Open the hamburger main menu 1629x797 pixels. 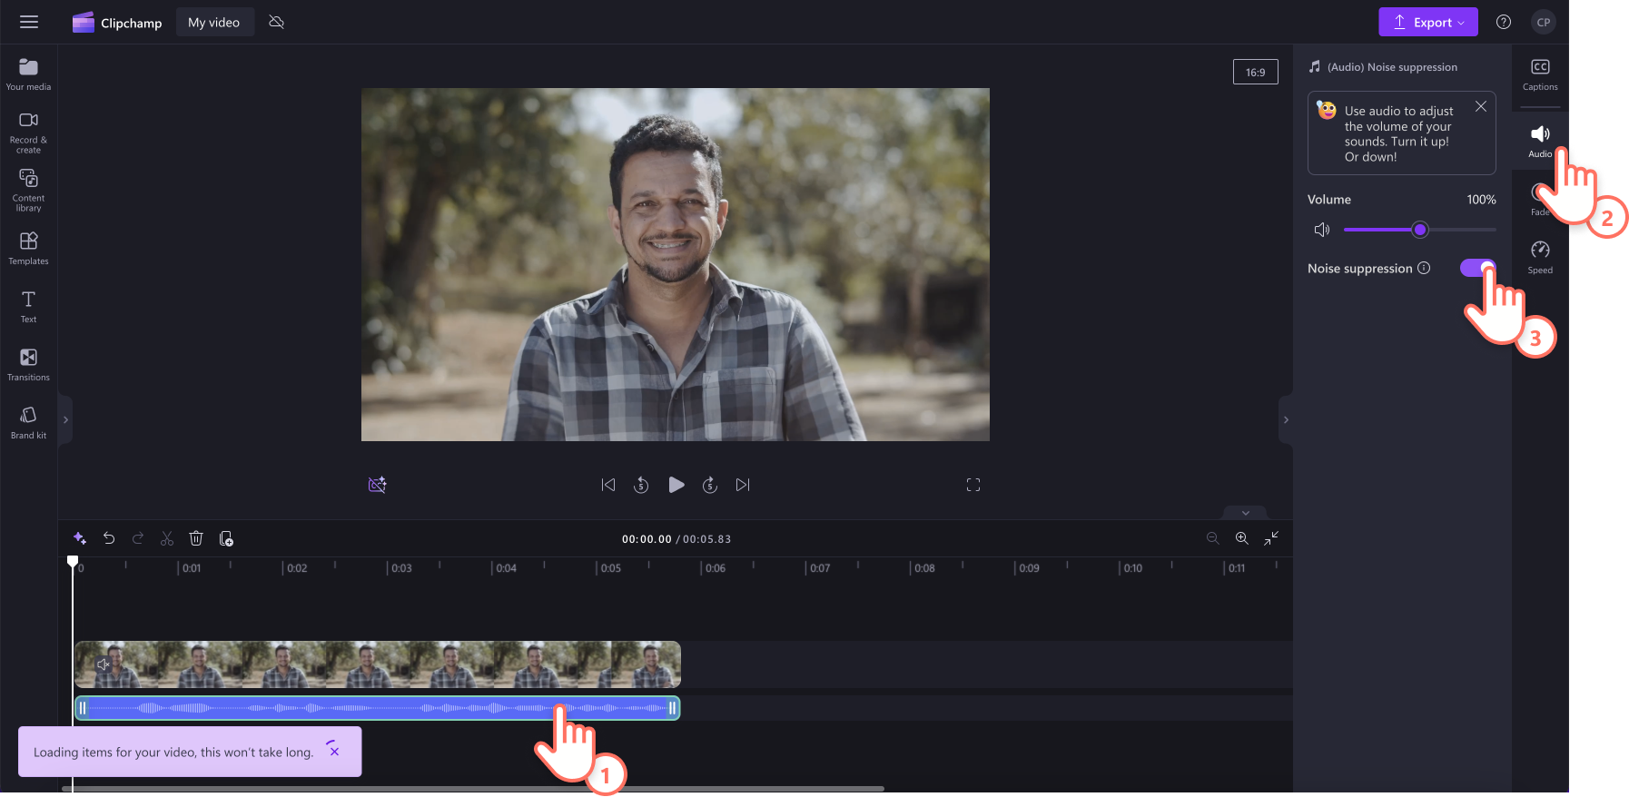pos(29,22)
